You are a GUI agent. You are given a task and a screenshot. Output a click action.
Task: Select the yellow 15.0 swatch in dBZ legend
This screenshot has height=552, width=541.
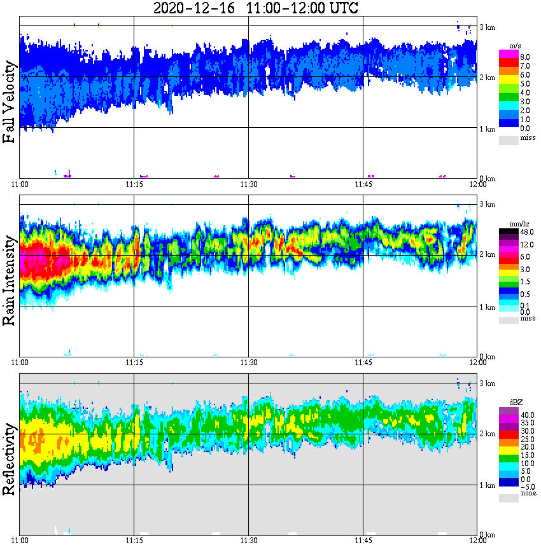[x=509, y=451]
